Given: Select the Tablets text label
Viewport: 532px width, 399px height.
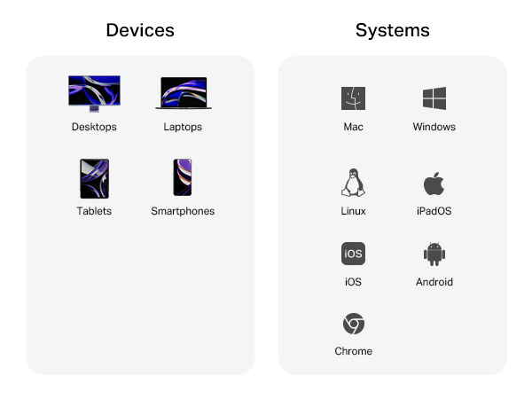Looking at the screenshot, I should (94, 211).
